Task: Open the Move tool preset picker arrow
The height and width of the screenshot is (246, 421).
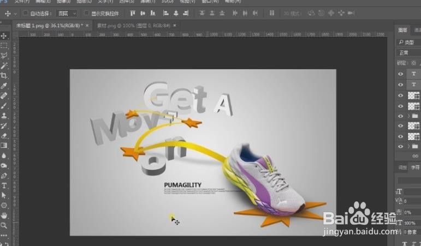Action: coord(15,14)
